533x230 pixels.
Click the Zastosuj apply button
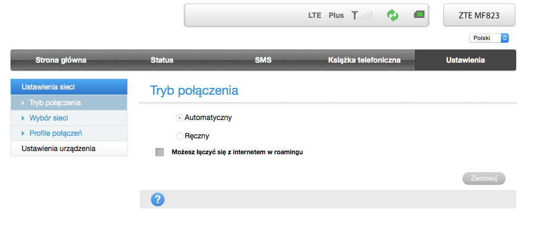click(483, 178)
